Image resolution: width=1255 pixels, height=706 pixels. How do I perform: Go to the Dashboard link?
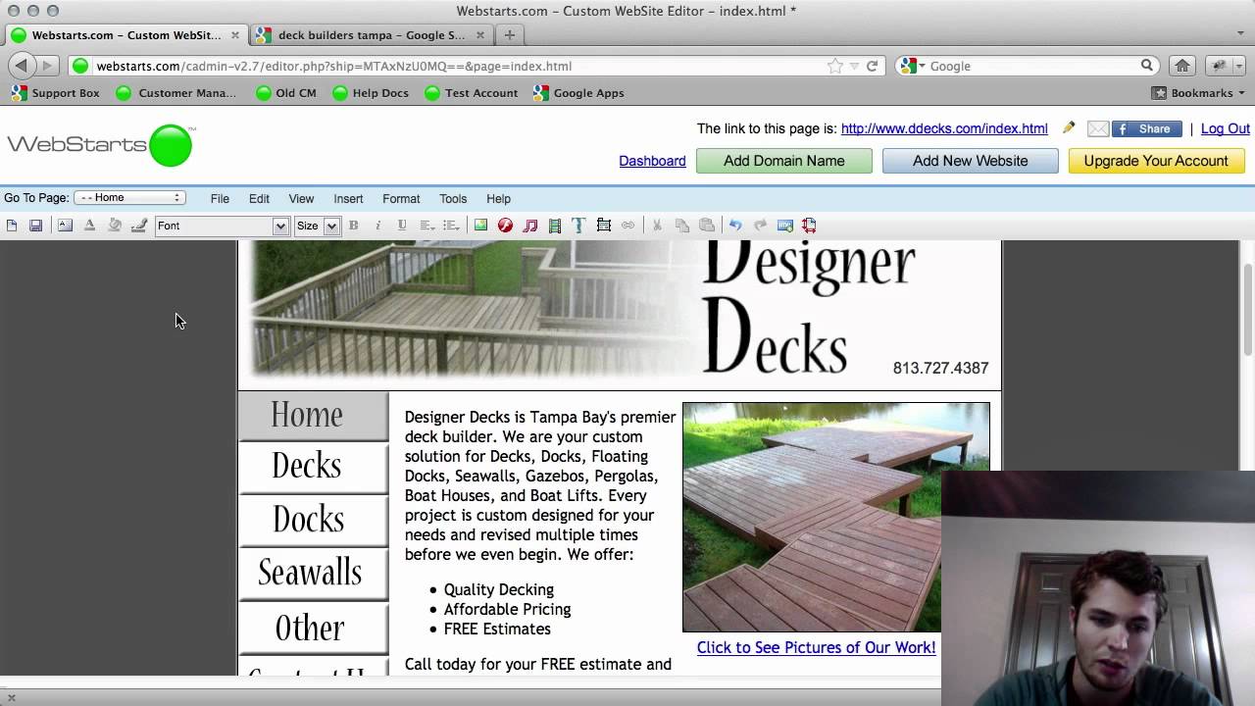(652, 161)
